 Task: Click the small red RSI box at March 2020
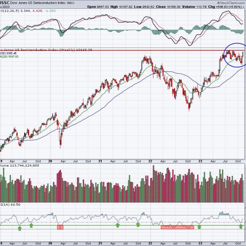click(60, 227)
